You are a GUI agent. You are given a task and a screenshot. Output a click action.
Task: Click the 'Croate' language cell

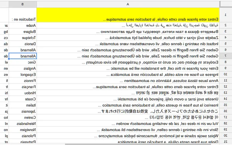pyautogui.click(x=23, y=99)
